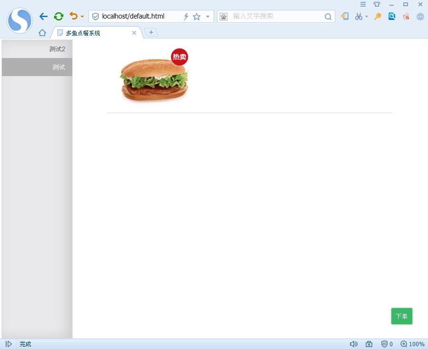
Task: Click the 完成 status text
Action: [x=25, y=344]
